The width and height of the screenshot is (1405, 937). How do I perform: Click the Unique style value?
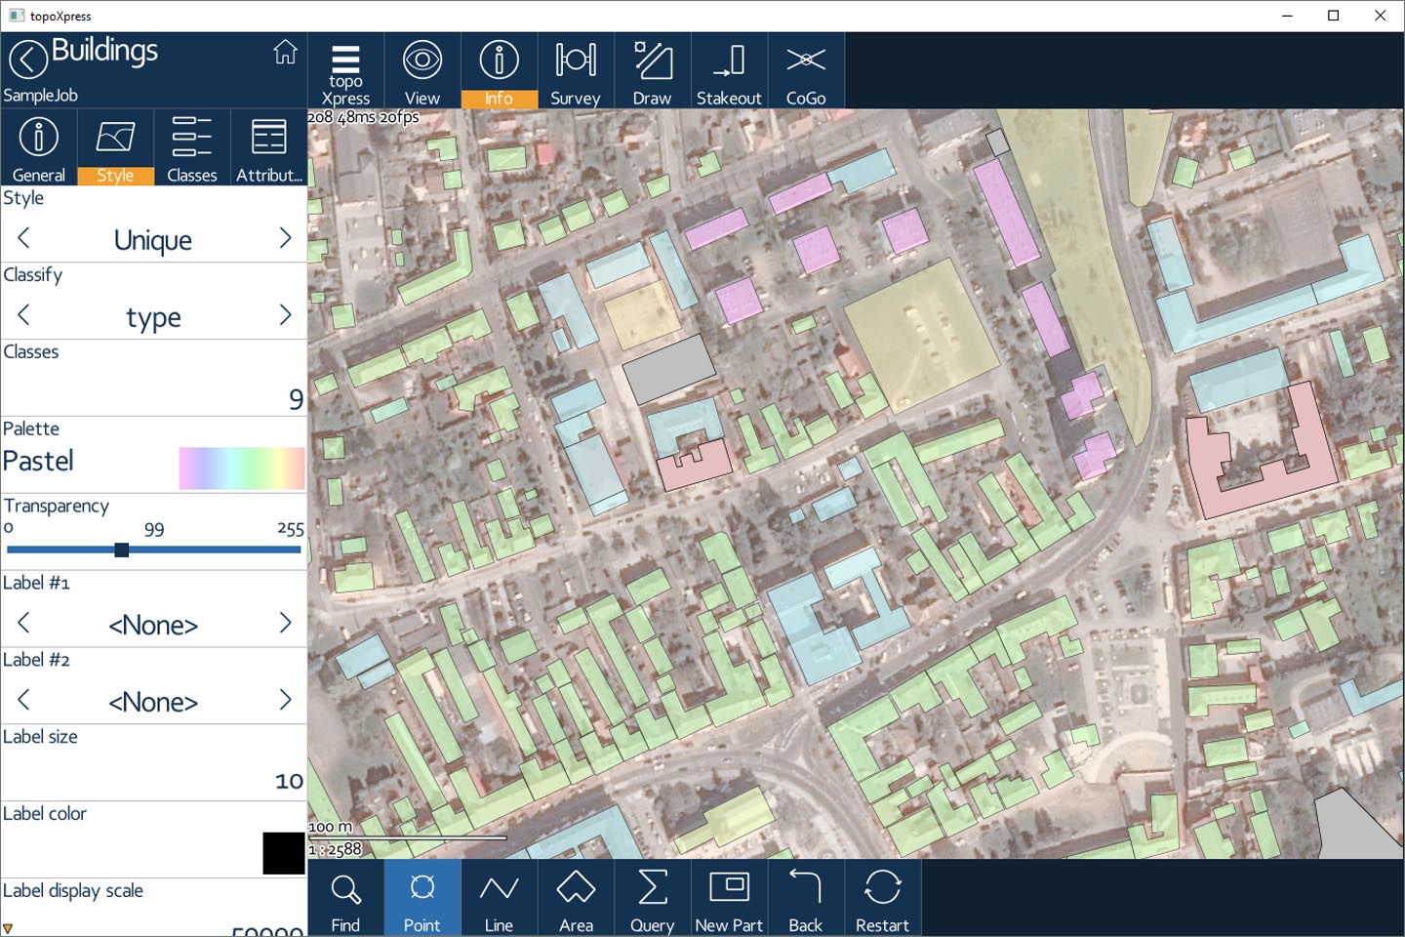(153, 240)
